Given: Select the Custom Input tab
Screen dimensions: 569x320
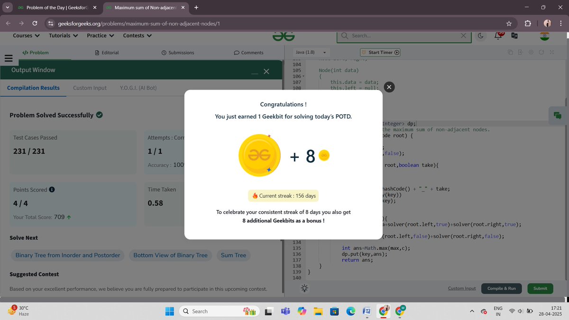Looking at the screenshot, I should (x=90, y=88).
